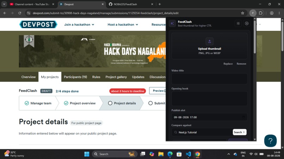The height and width of the screenshot is (159, 284).
Task: Focus the Video title input field
Action: pyautogui.click(x=209, y=79)
